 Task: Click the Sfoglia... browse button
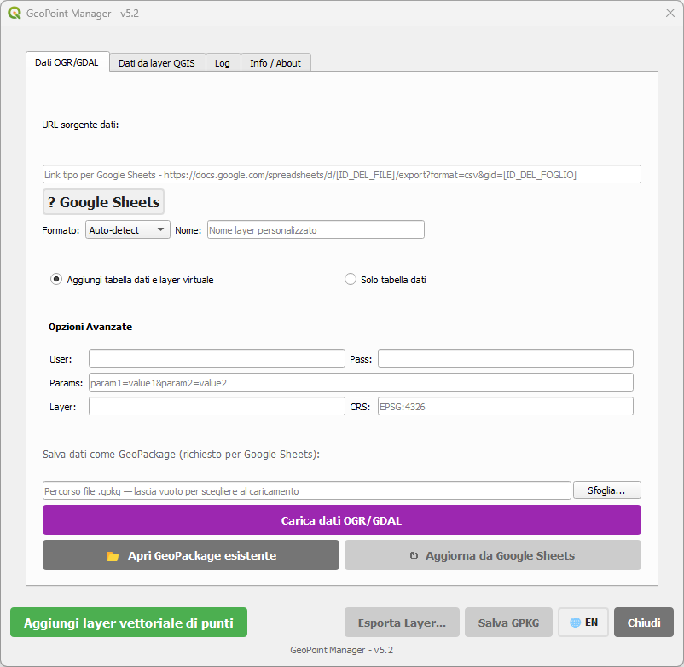click(606, 490)
